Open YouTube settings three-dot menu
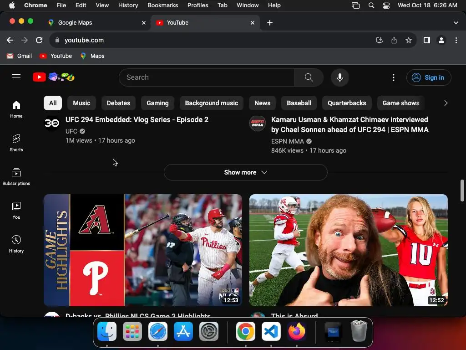This screenshot has width=466, height=350. tap(394, 77)
